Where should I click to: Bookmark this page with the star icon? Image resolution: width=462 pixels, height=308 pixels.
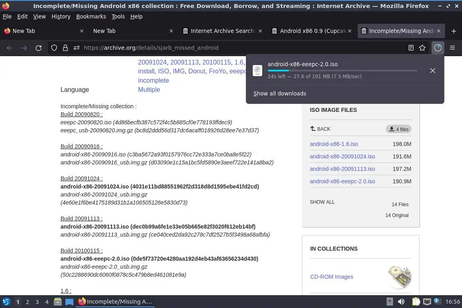tap(422, 48)
